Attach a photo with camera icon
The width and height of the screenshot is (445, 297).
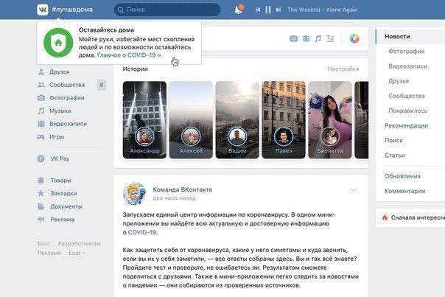293,38
